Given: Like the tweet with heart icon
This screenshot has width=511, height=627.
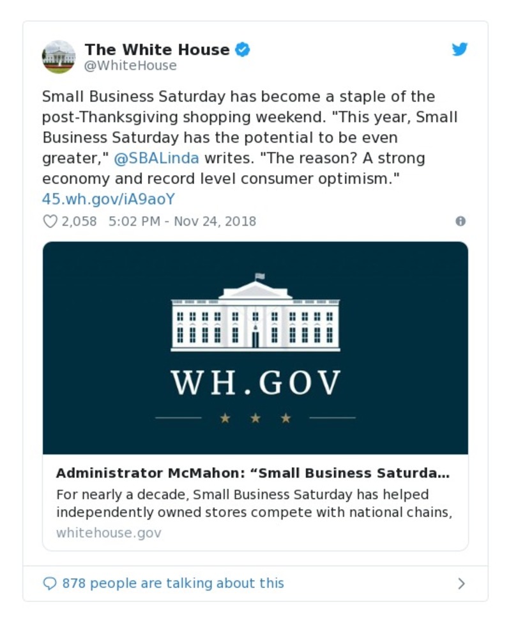Looking at the screenshot, I should [x=50, y=221].
